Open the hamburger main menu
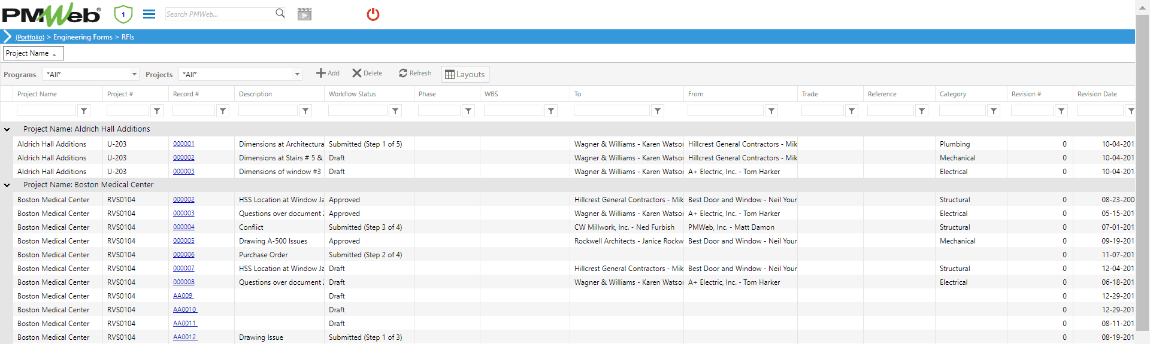Screen dimensions: 1150x344 tap(149, 14)
